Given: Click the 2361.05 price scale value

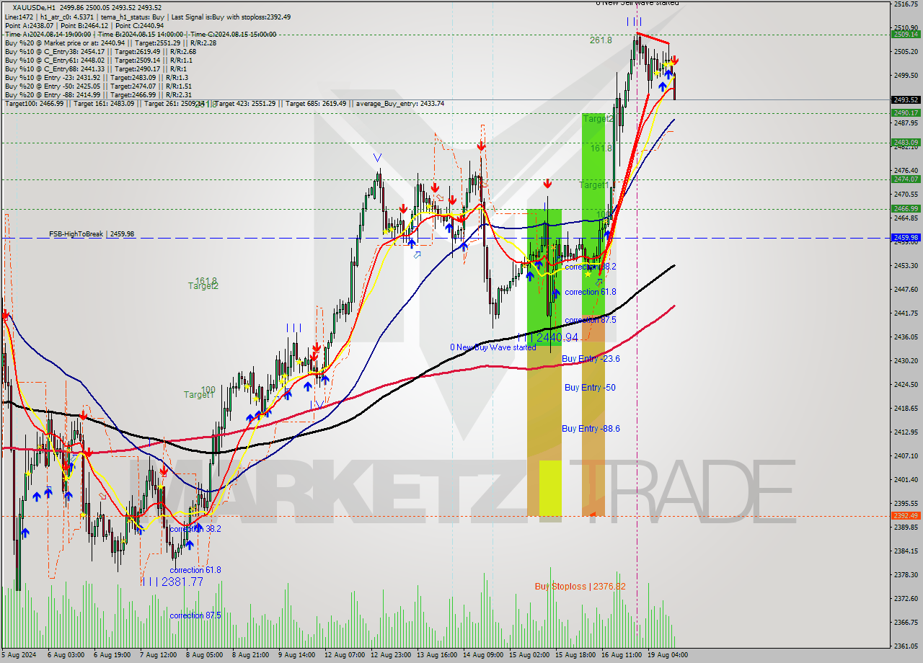Looking at the screenshot, I should [x=906, y=645].
